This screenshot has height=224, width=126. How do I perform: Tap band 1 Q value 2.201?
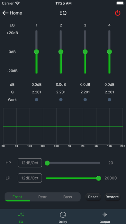click(37, 92)
